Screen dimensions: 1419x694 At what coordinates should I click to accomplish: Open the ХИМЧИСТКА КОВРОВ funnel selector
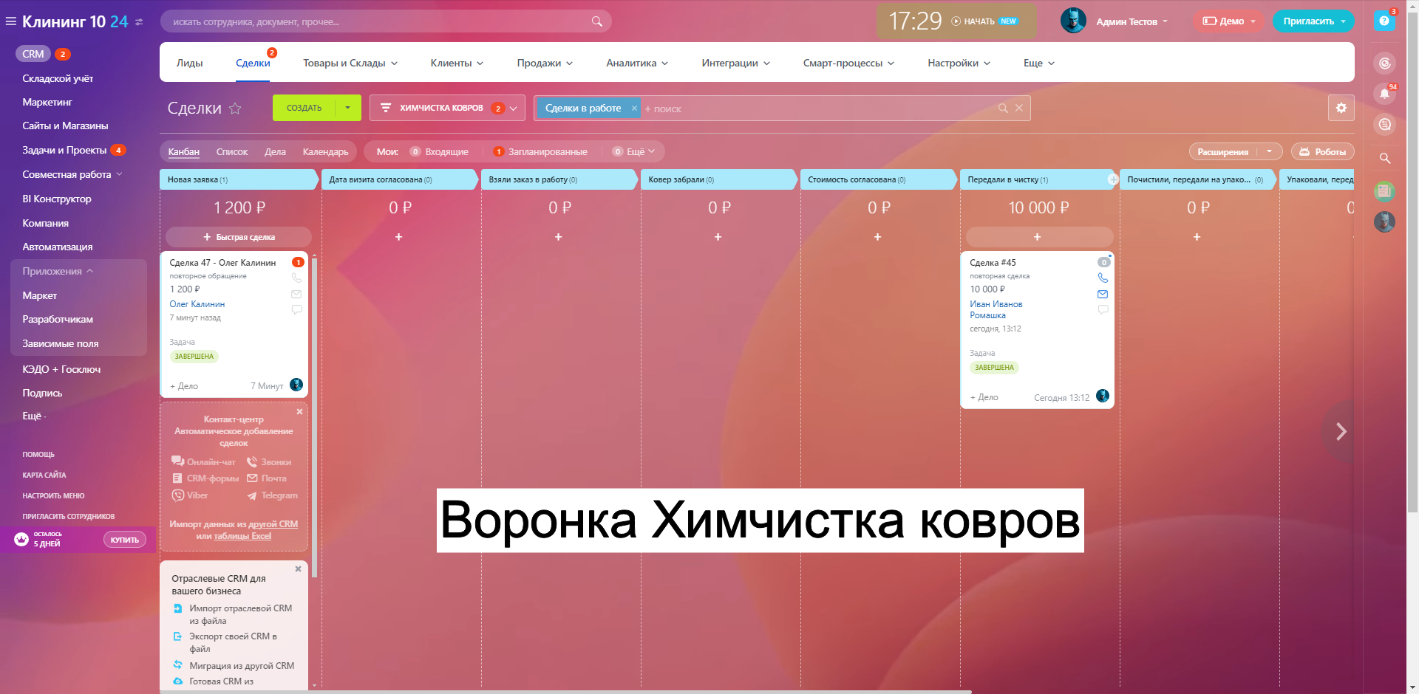447,108
